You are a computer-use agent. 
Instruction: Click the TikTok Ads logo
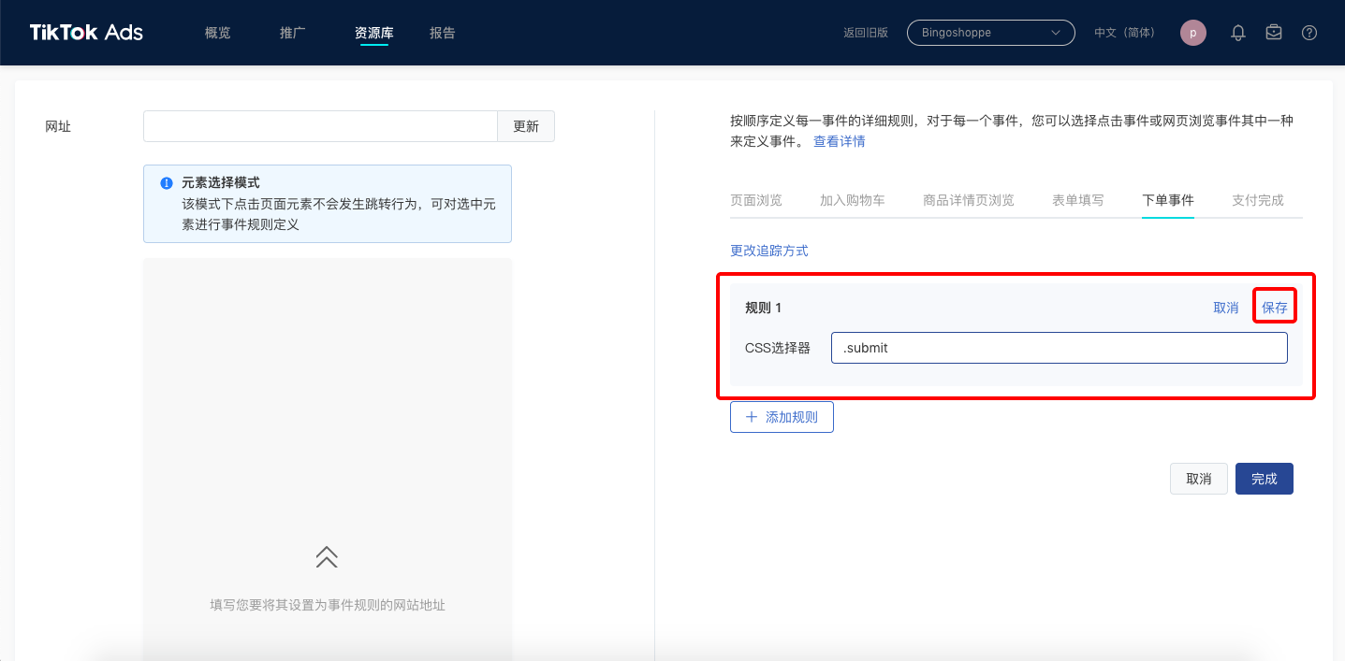[86, 33]
